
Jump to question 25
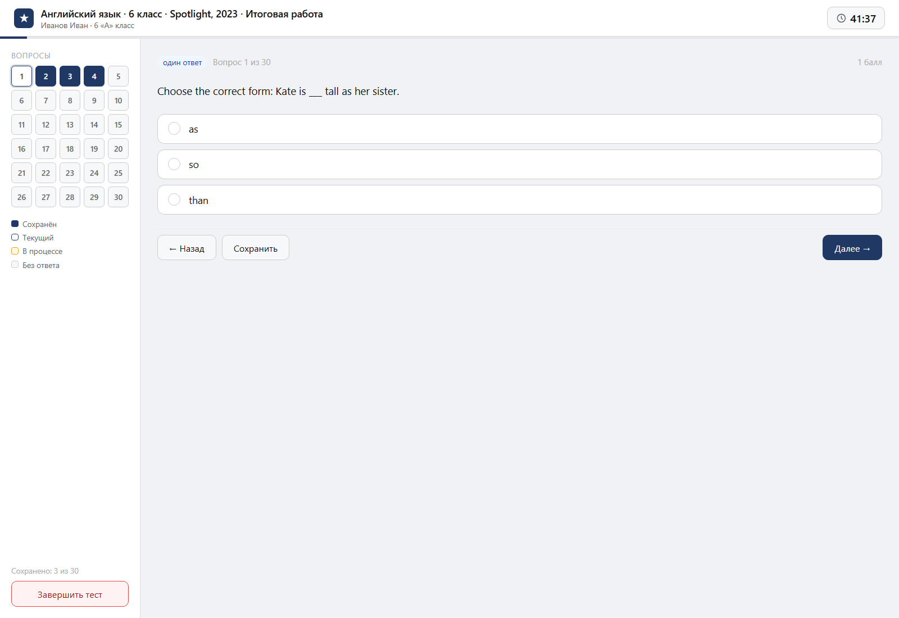pyautogui.click(x=118, y=173)
